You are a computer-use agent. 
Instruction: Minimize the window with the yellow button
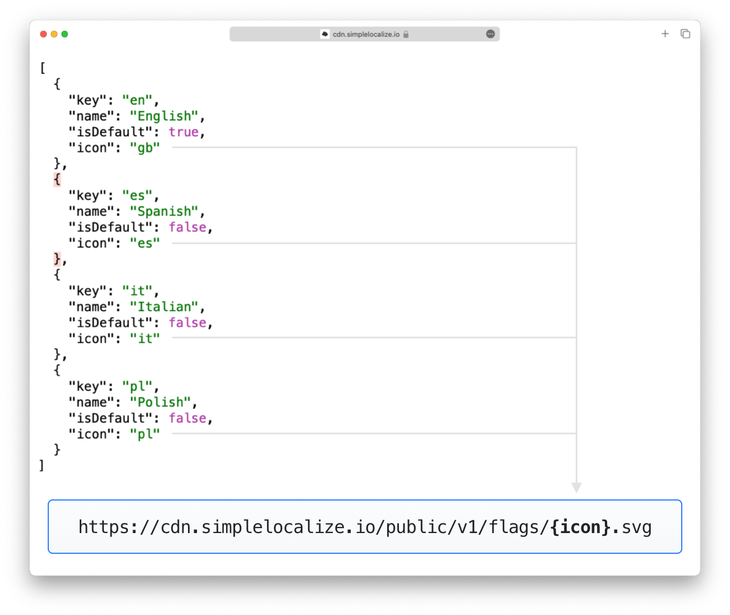(x=54, y=34)
